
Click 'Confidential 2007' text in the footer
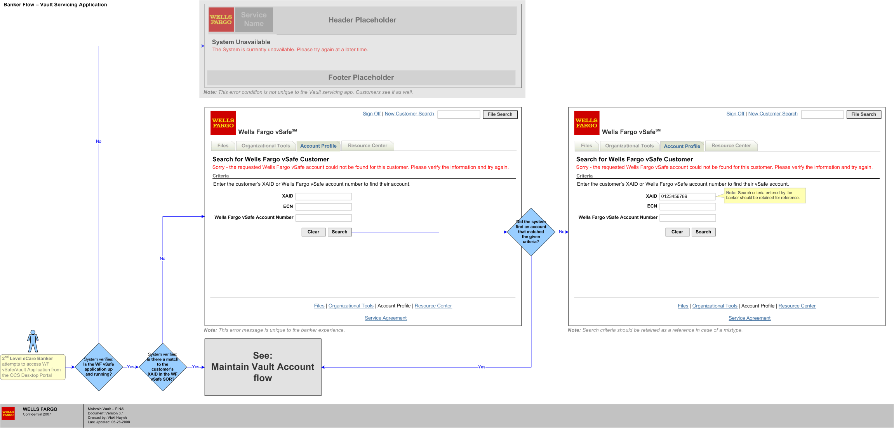[37, 414]
